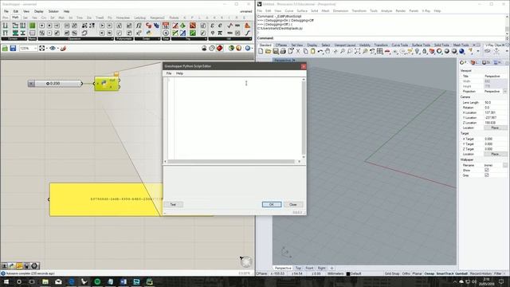Click the lock padlock icon in Rhino toolbar
This screenshot has height=287, width=510.
pos(425,51)
